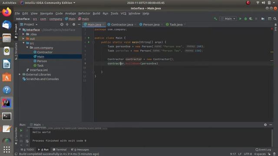Click LF line separator in status bar

(240, 154)
